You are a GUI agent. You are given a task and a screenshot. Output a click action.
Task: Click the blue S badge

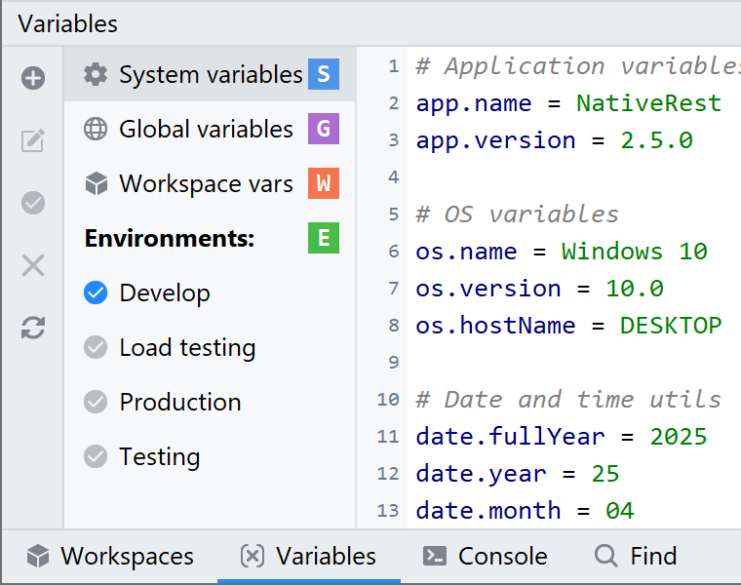[x=324, y=74]
